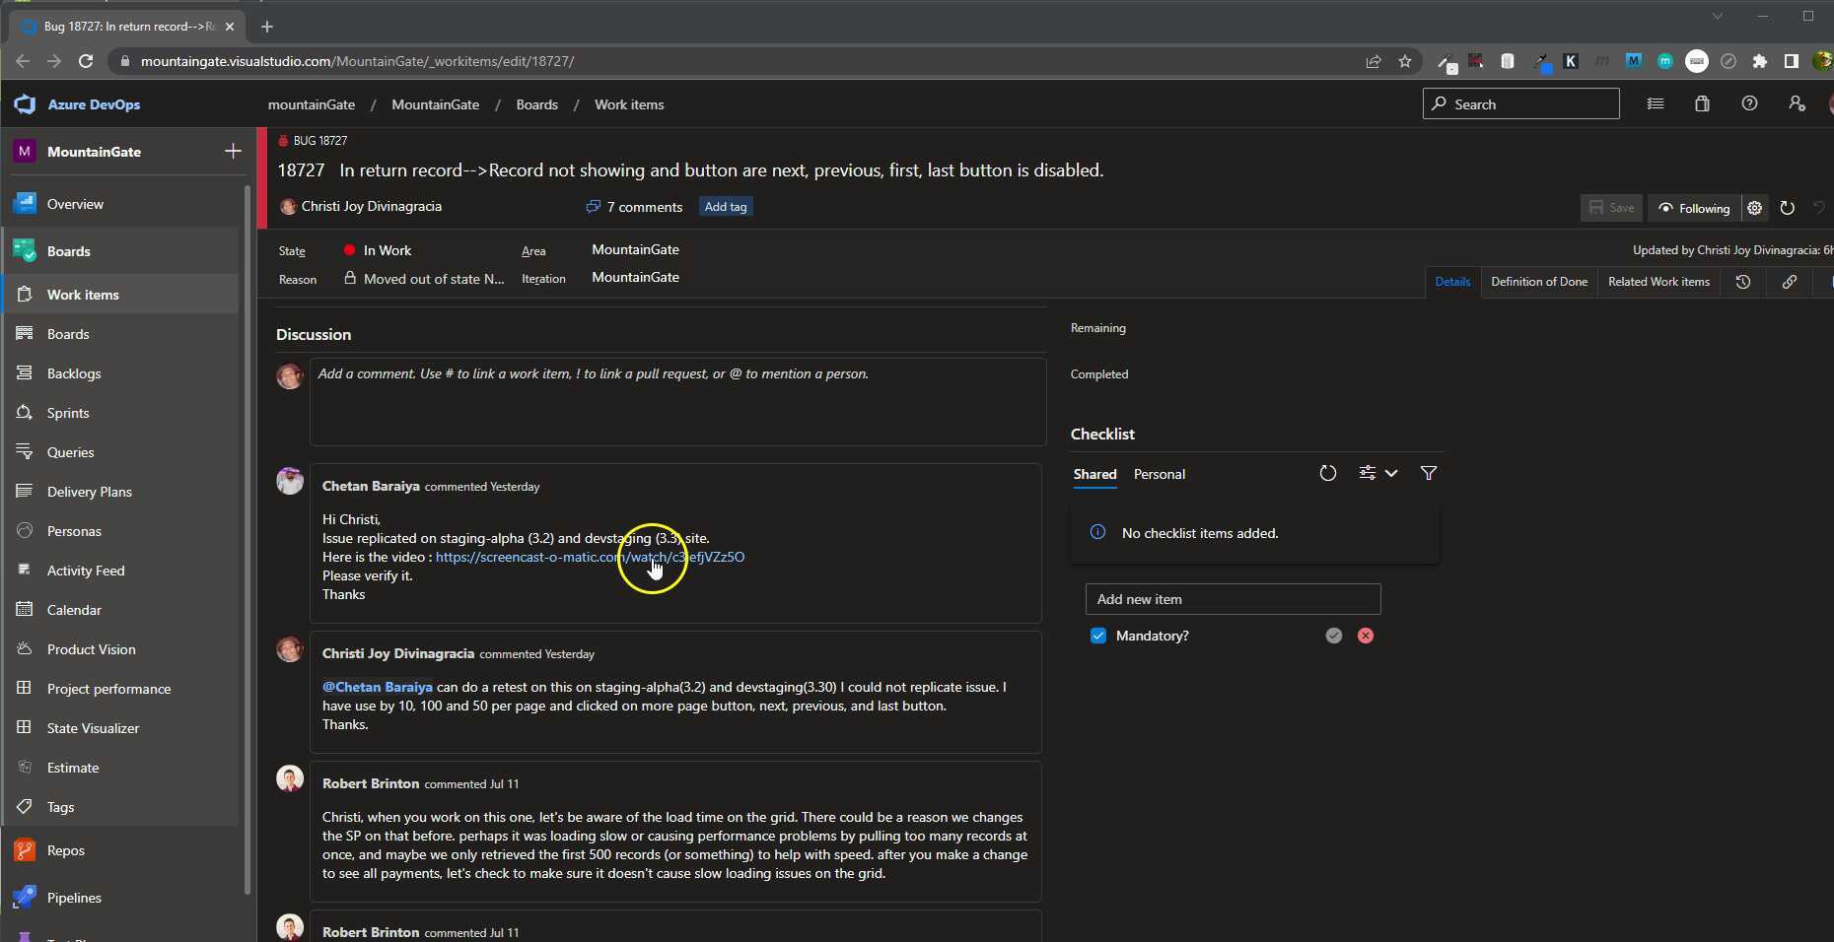
Task: Open the Marketplace shopping bag icon
Action: [1702, 103]
